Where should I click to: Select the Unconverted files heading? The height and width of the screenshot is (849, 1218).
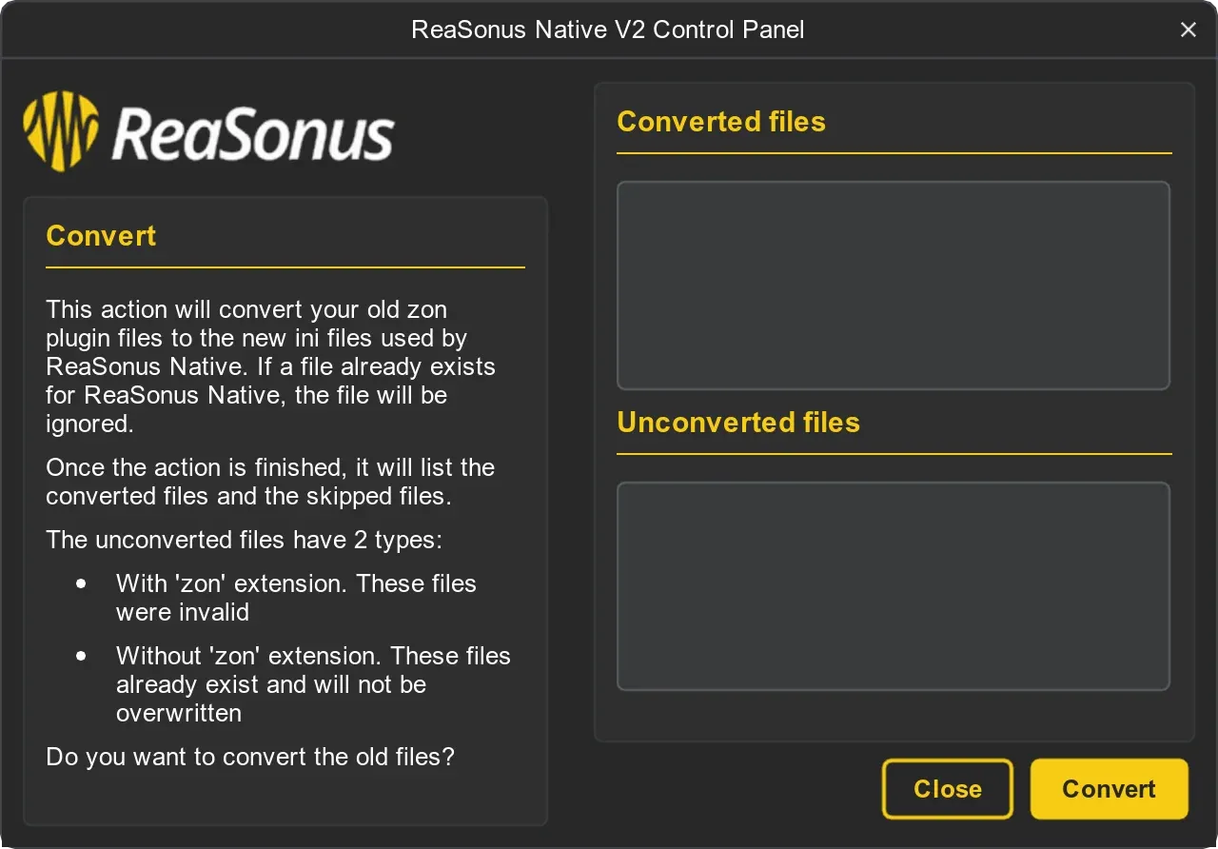[738, 423]
